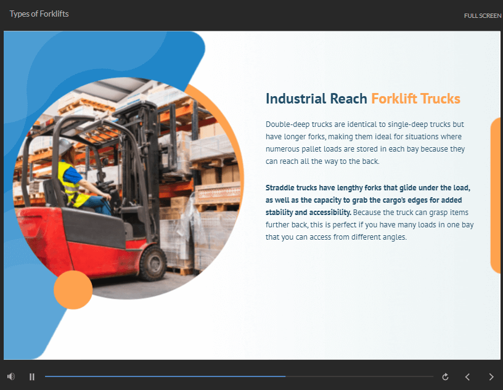
Task: Replay the current slide
Action: [445, 376]
